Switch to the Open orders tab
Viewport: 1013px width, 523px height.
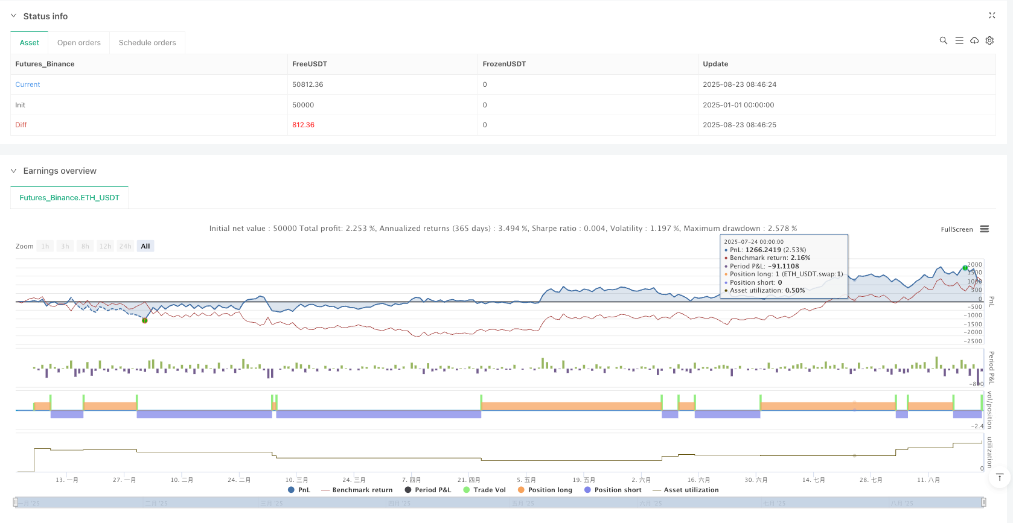[x=79, y=43]
